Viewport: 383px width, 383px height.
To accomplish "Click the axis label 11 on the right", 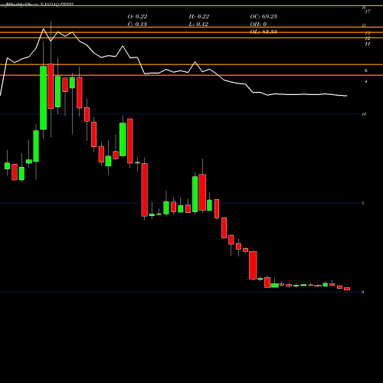I will point(368,44).
